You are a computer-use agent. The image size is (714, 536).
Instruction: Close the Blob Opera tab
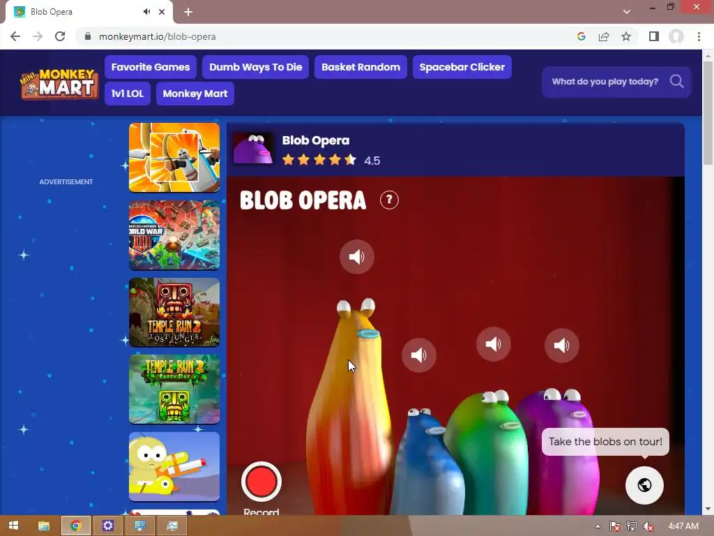[162, 12]
